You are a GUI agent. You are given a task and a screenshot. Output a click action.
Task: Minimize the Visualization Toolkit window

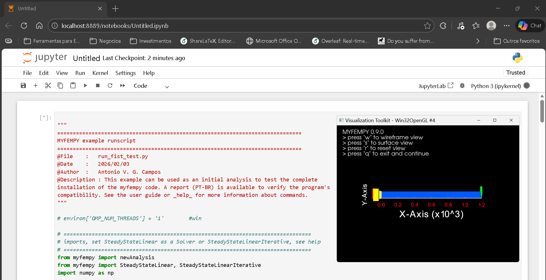point(479,120)
